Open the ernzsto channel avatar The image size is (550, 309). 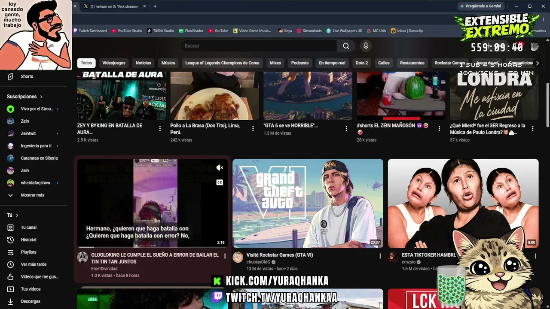[393, 257]
